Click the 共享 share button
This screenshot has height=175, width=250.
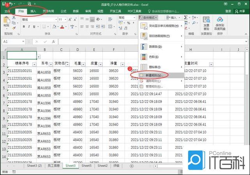[241, 11]
